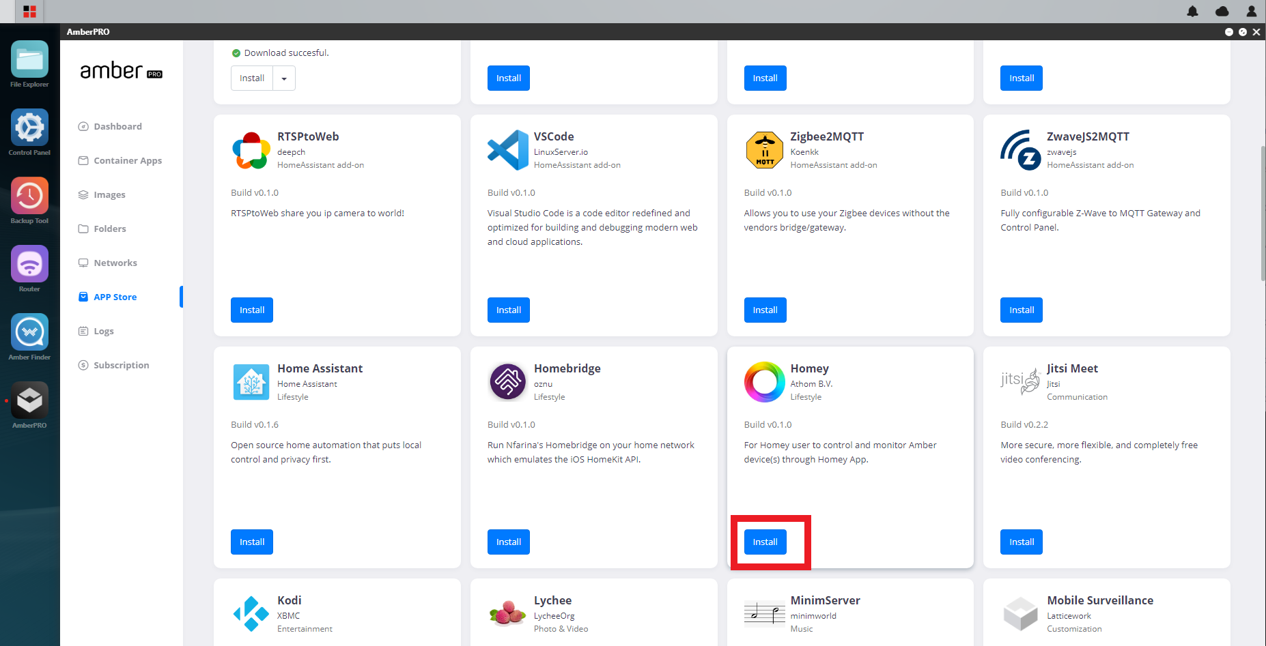Launch Backup Tool from the dock
Screen dimensions: 1266x646
coord(29,196)
